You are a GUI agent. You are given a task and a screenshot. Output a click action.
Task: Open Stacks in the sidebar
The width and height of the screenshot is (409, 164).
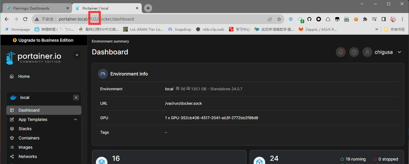(x=44, y=129)
